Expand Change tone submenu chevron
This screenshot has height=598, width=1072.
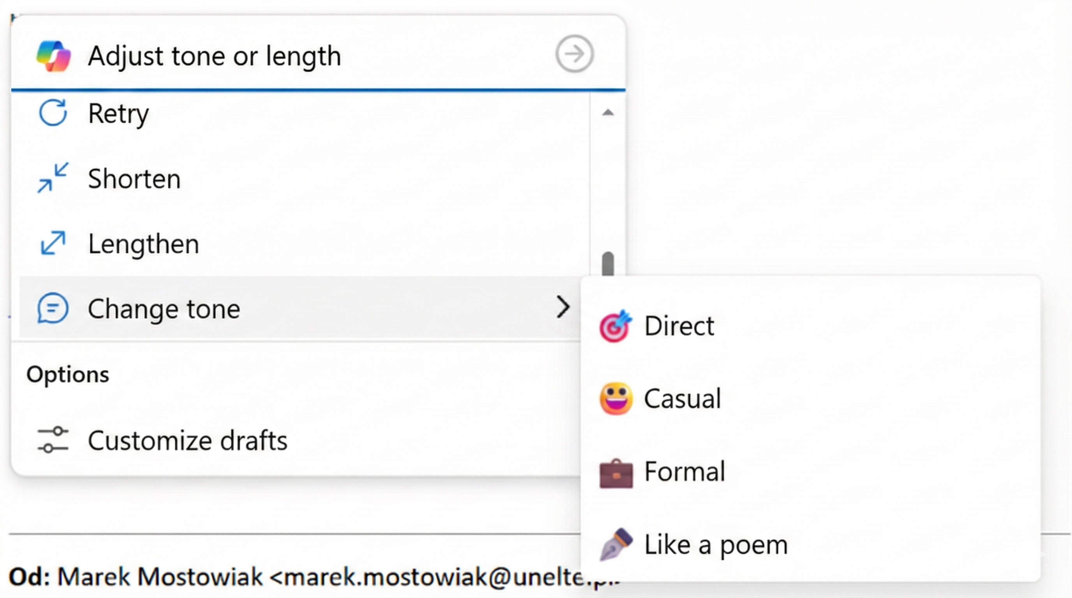563,308
